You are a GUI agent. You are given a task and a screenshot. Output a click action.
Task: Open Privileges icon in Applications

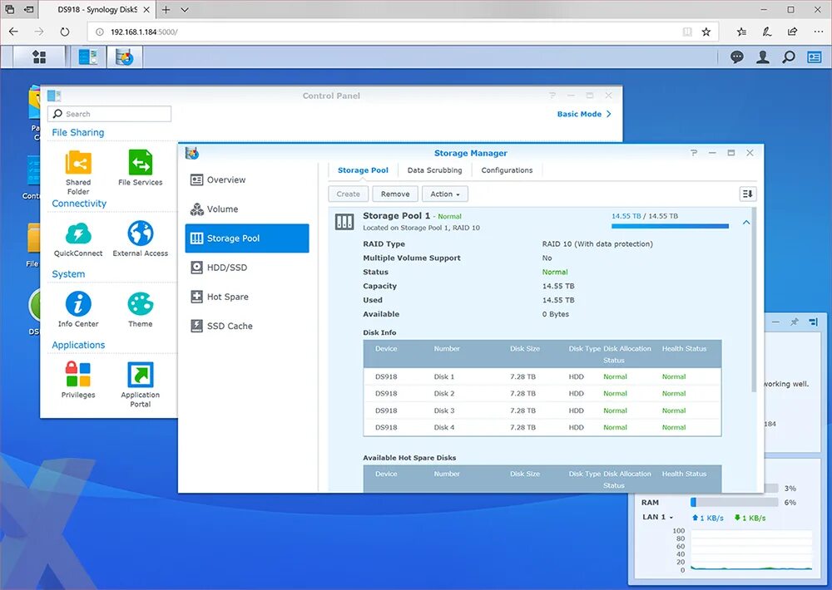(x=78, y=380)
